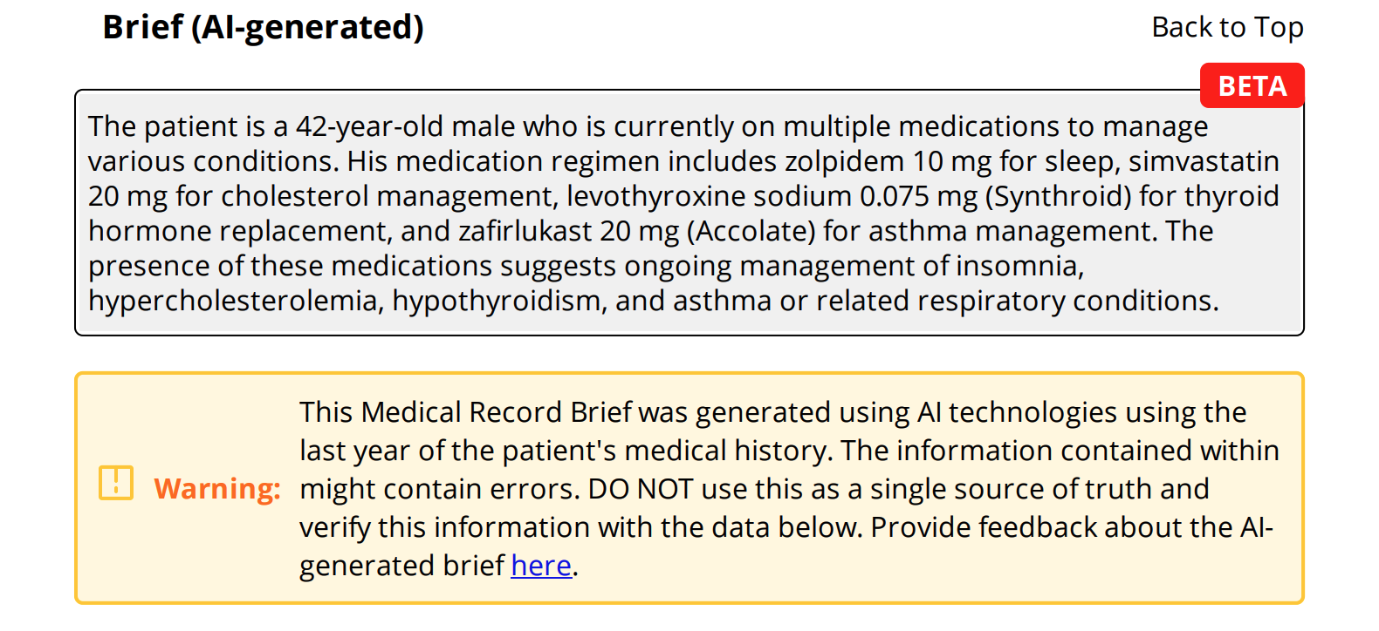Click the '(Synthroid)' brand name text
This screenshot has width=1379, height=631.
(1058, 196)
